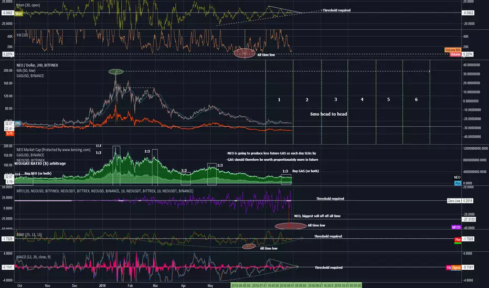Select the NEO is going to produce note
Screen dimensions: 489x288
click(271, 153)
